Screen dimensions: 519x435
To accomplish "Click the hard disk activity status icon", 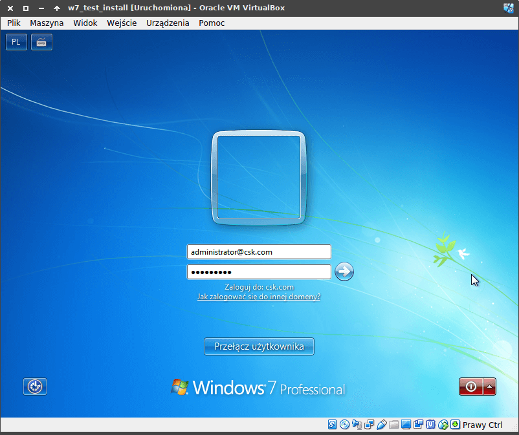I will (333, 425).
